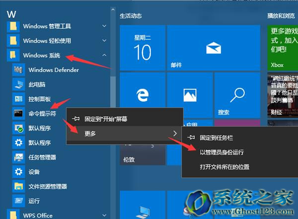The image size is (298, 219).
Task: Click the 命令提示符 command prompt icon
Action: point(19,113)
